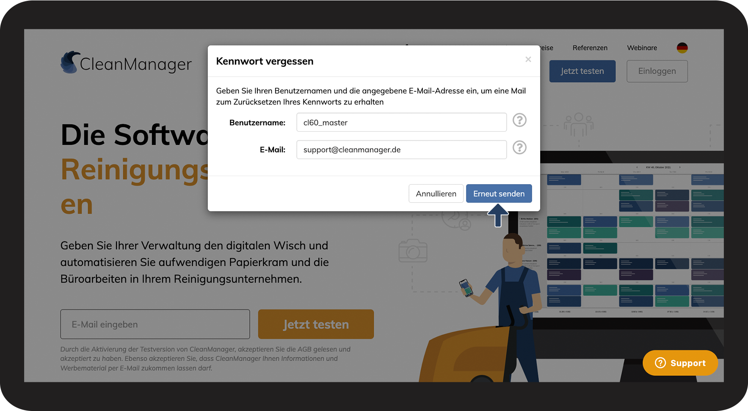
Task: Click the Einloggen button
Action: (x=657, y=71)
